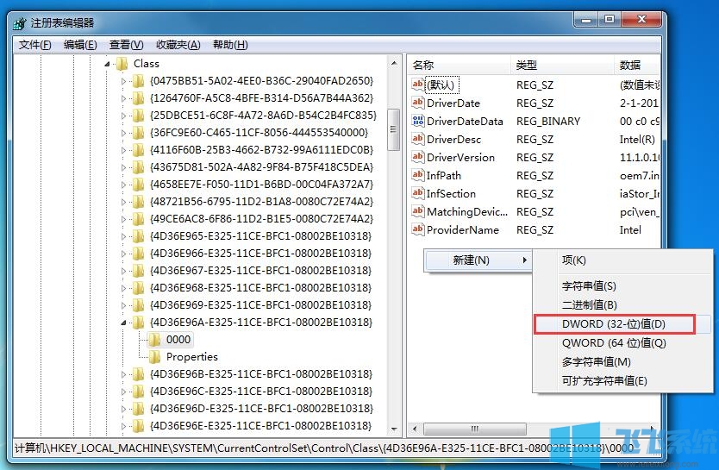Collapse the Class tree node

(108, 64)
